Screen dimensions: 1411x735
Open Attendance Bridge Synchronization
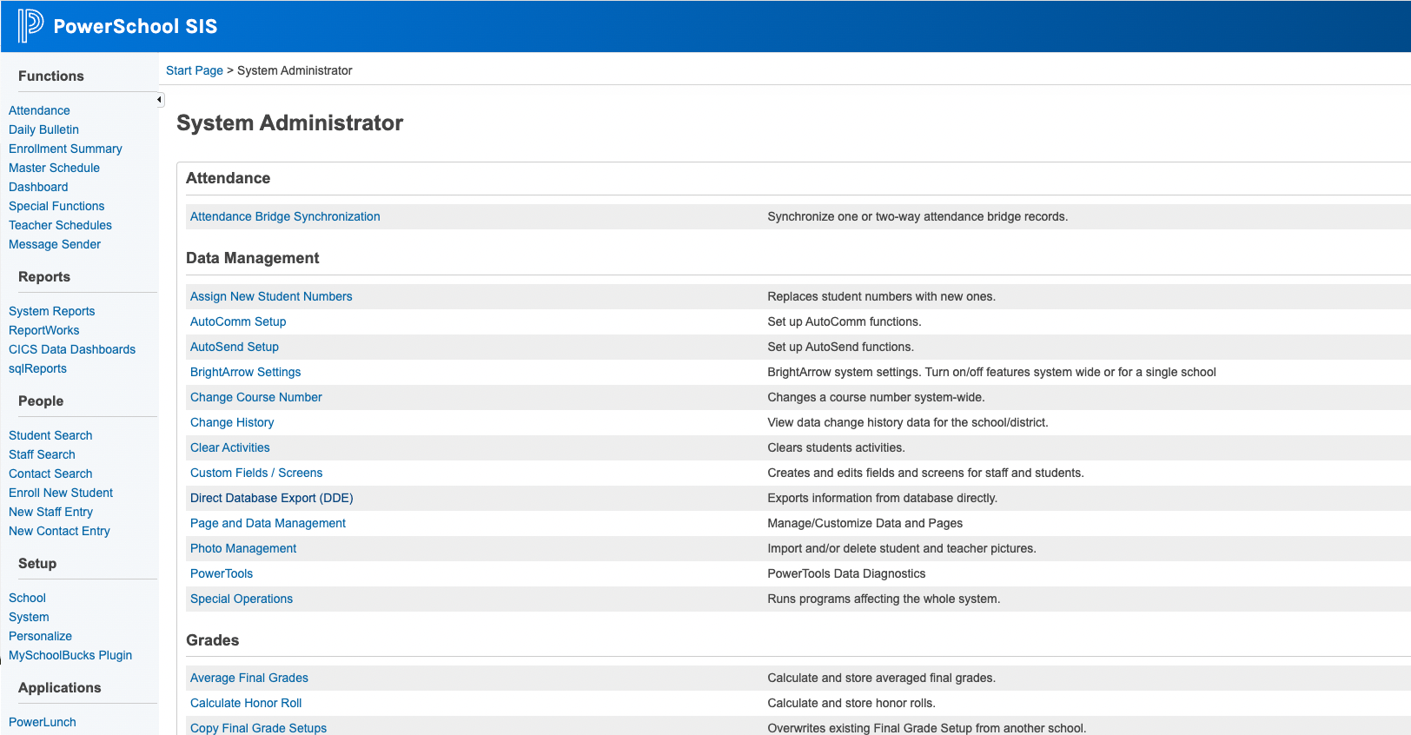(x=285, y=216)
